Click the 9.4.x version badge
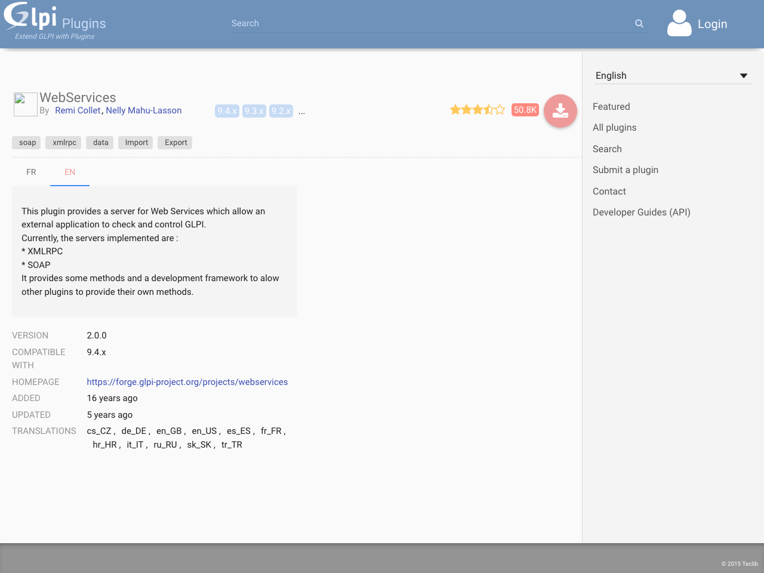This screenshot has width=764, height=573. (227, 110)
